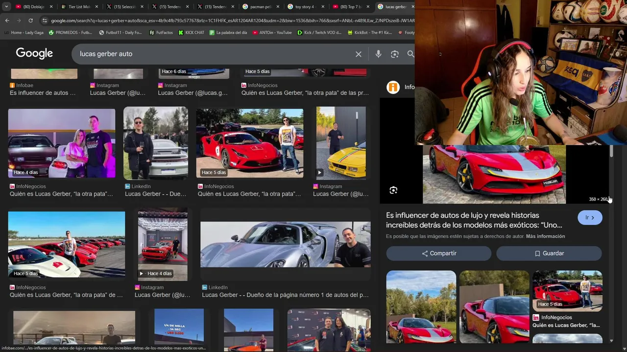The image size is (627, 352).
Task: Click the Google logo
Action: tap(34, 53)
